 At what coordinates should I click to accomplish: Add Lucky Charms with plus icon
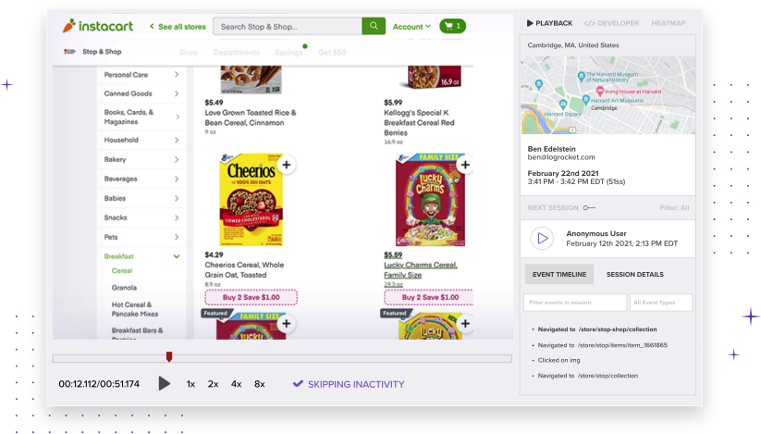pyautogui.click(x=463, y=166)
